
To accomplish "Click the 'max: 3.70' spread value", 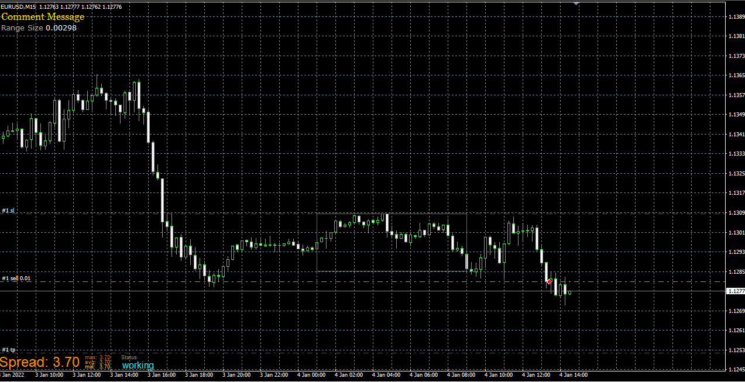I will [97, 357].
